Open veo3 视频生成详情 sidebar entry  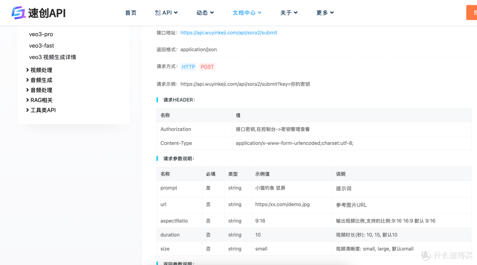tap(52, 57)
